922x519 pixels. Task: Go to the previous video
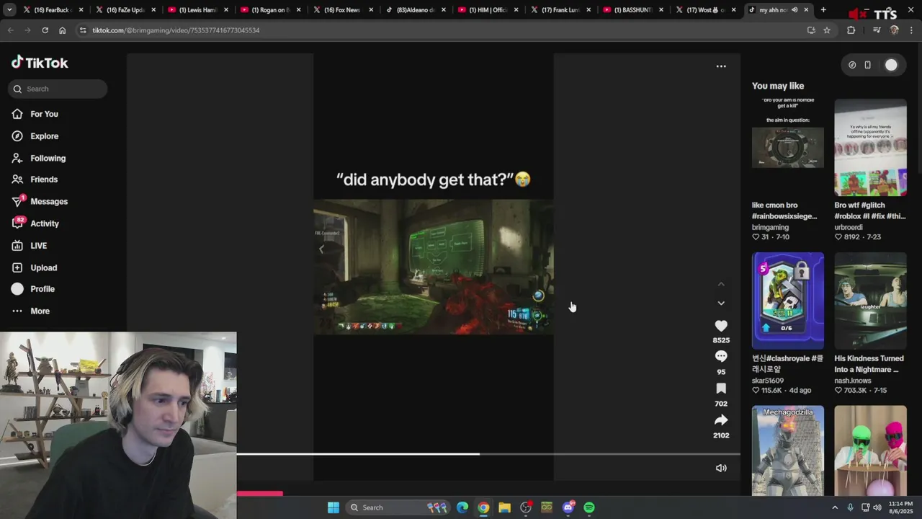point(721,284)
